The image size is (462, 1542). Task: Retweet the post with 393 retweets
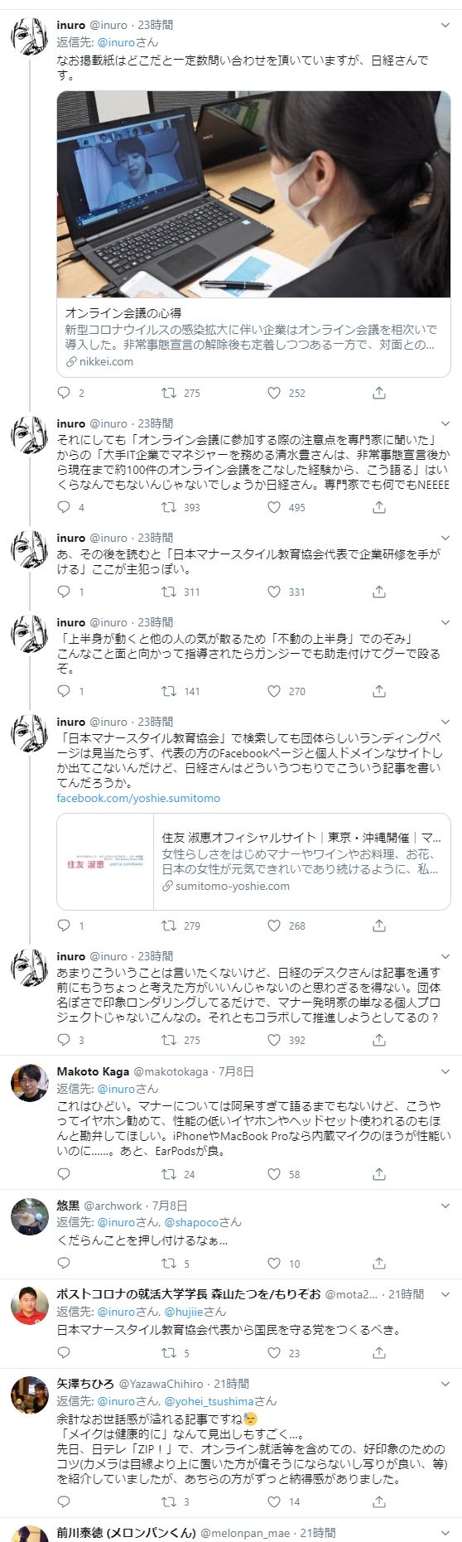[168, 507]
